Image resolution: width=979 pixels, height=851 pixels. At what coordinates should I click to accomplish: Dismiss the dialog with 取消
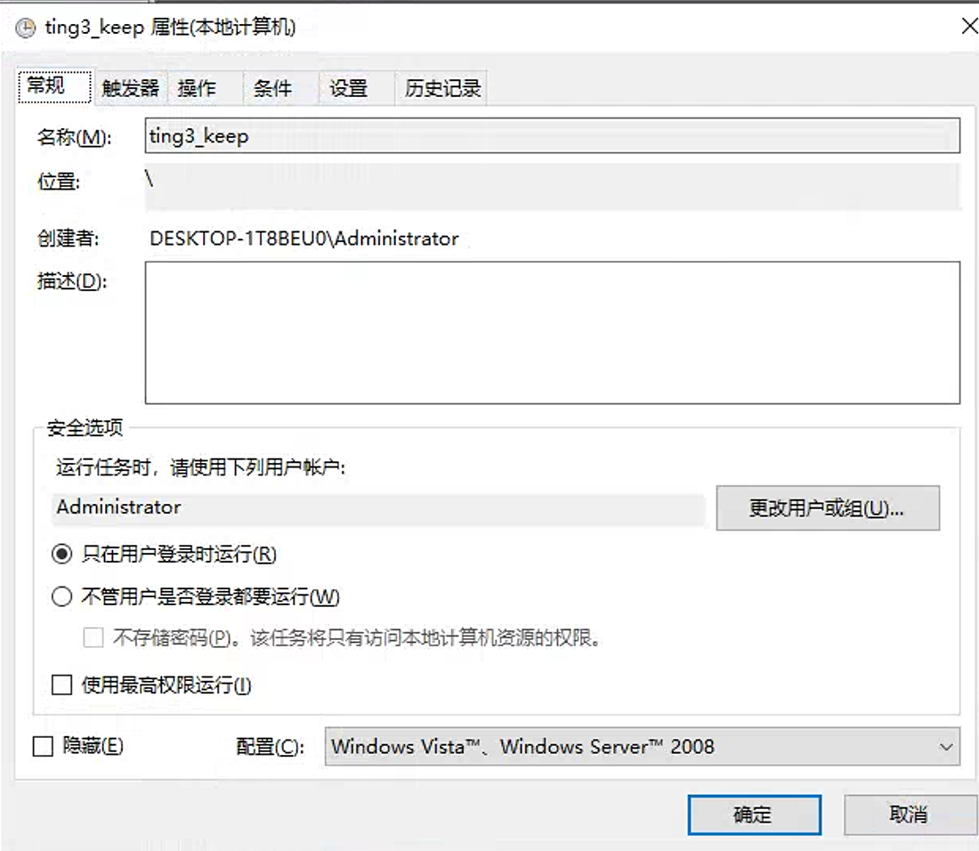(x=910, y=815)
